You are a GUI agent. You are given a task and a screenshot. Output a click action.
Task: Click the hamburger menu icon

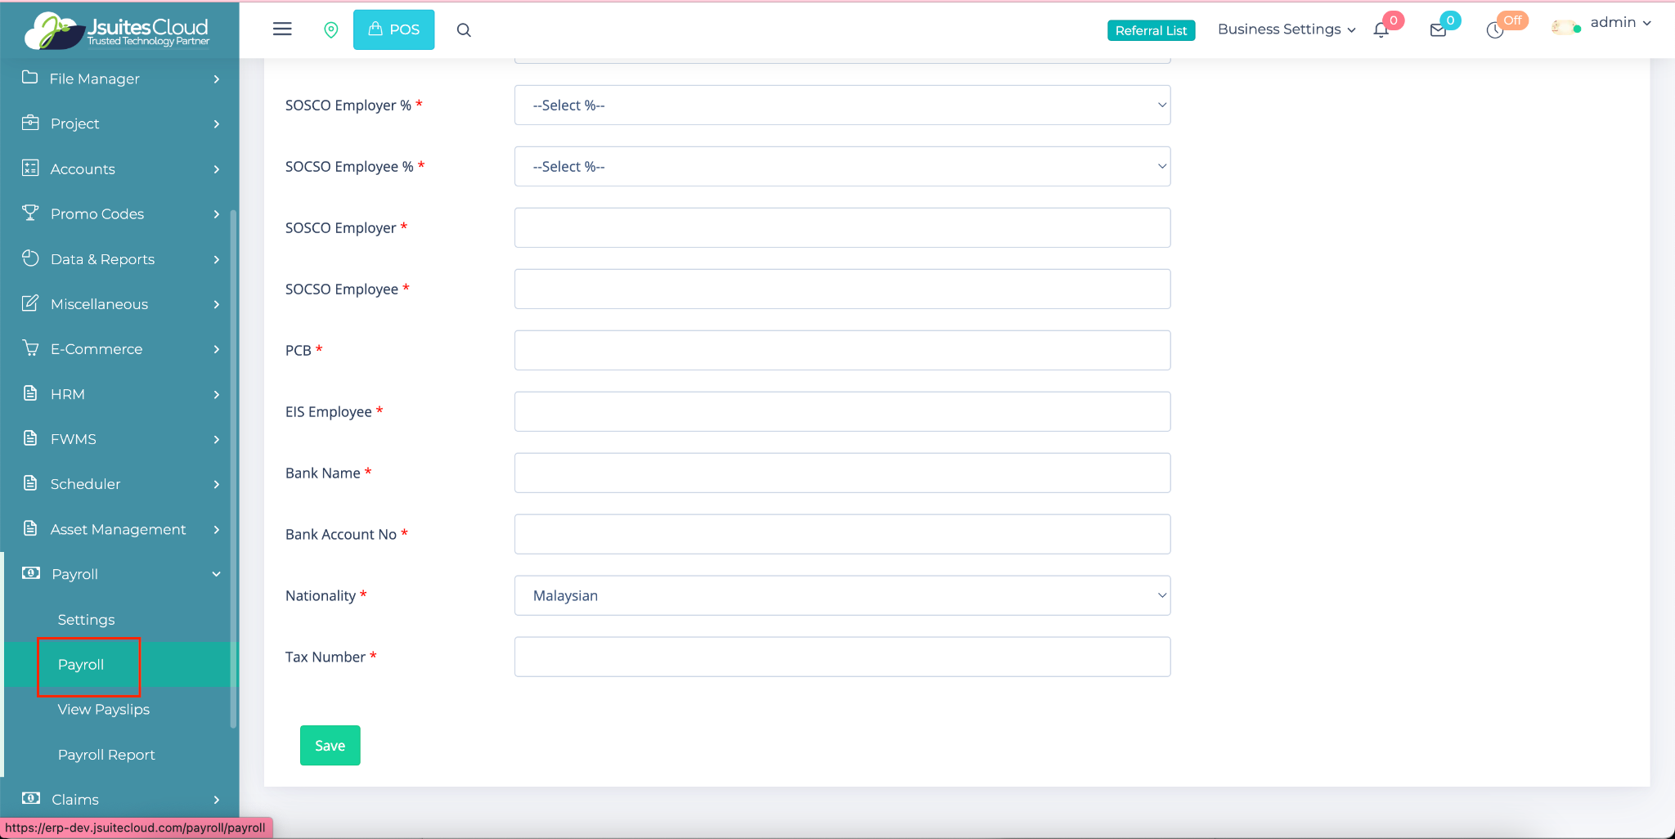282,29
